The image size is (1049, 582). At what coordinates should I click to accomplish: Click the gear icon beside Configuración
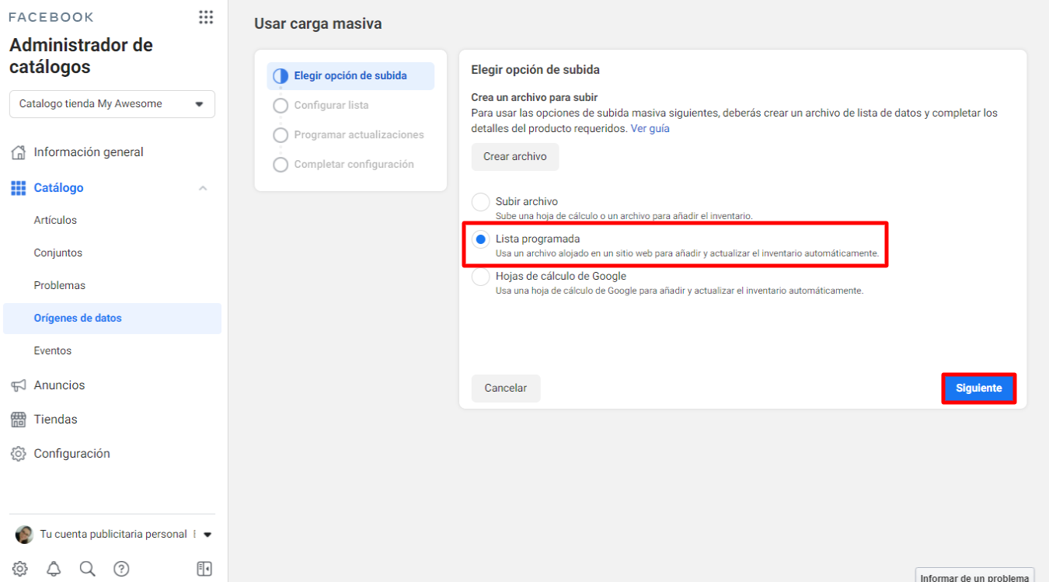(x=19, y=454)
